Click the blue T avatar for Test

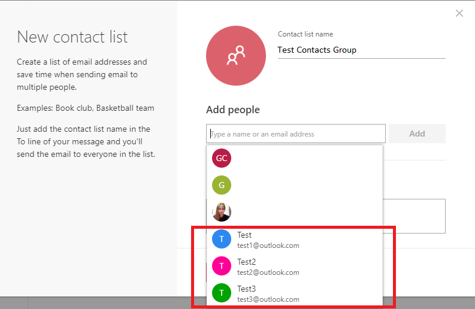coord(222,239)
